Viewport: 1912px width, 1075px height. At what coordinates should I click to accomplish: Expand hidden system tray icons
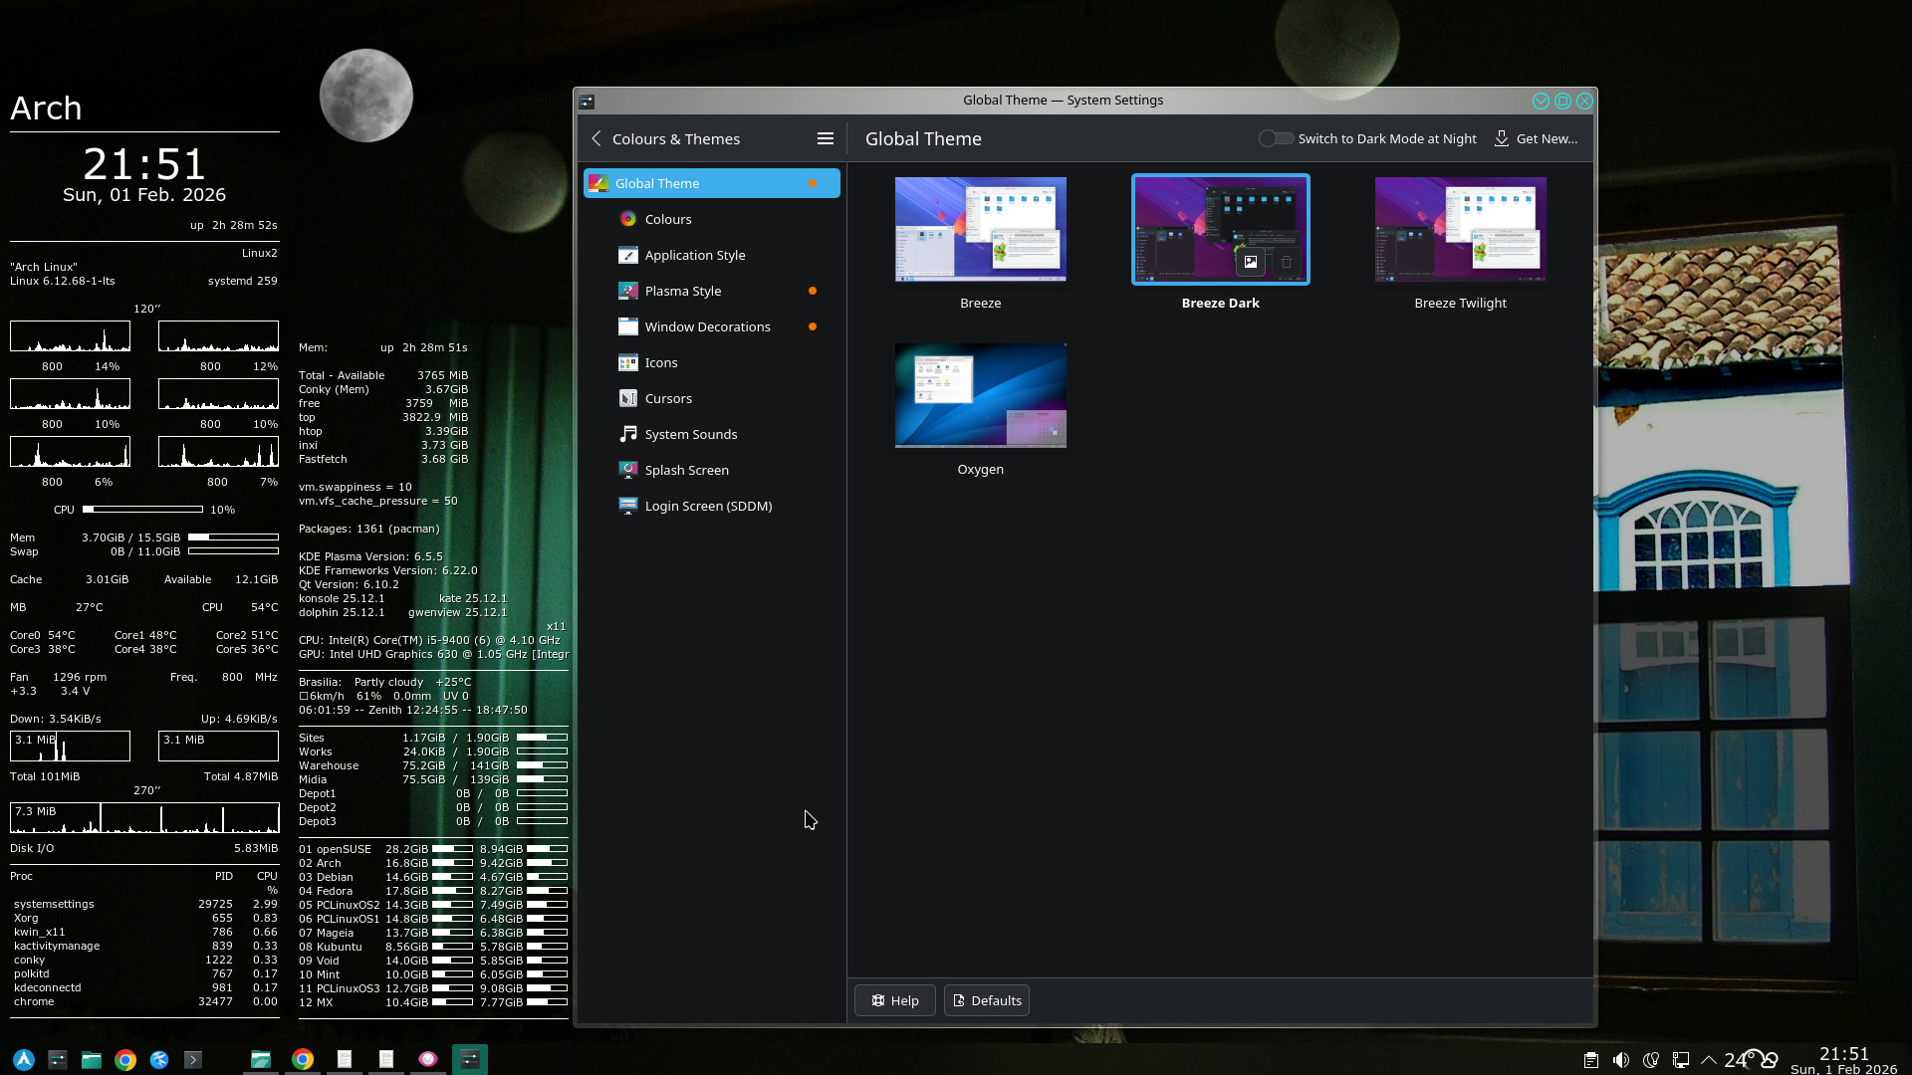[x=1709, y=1060]
